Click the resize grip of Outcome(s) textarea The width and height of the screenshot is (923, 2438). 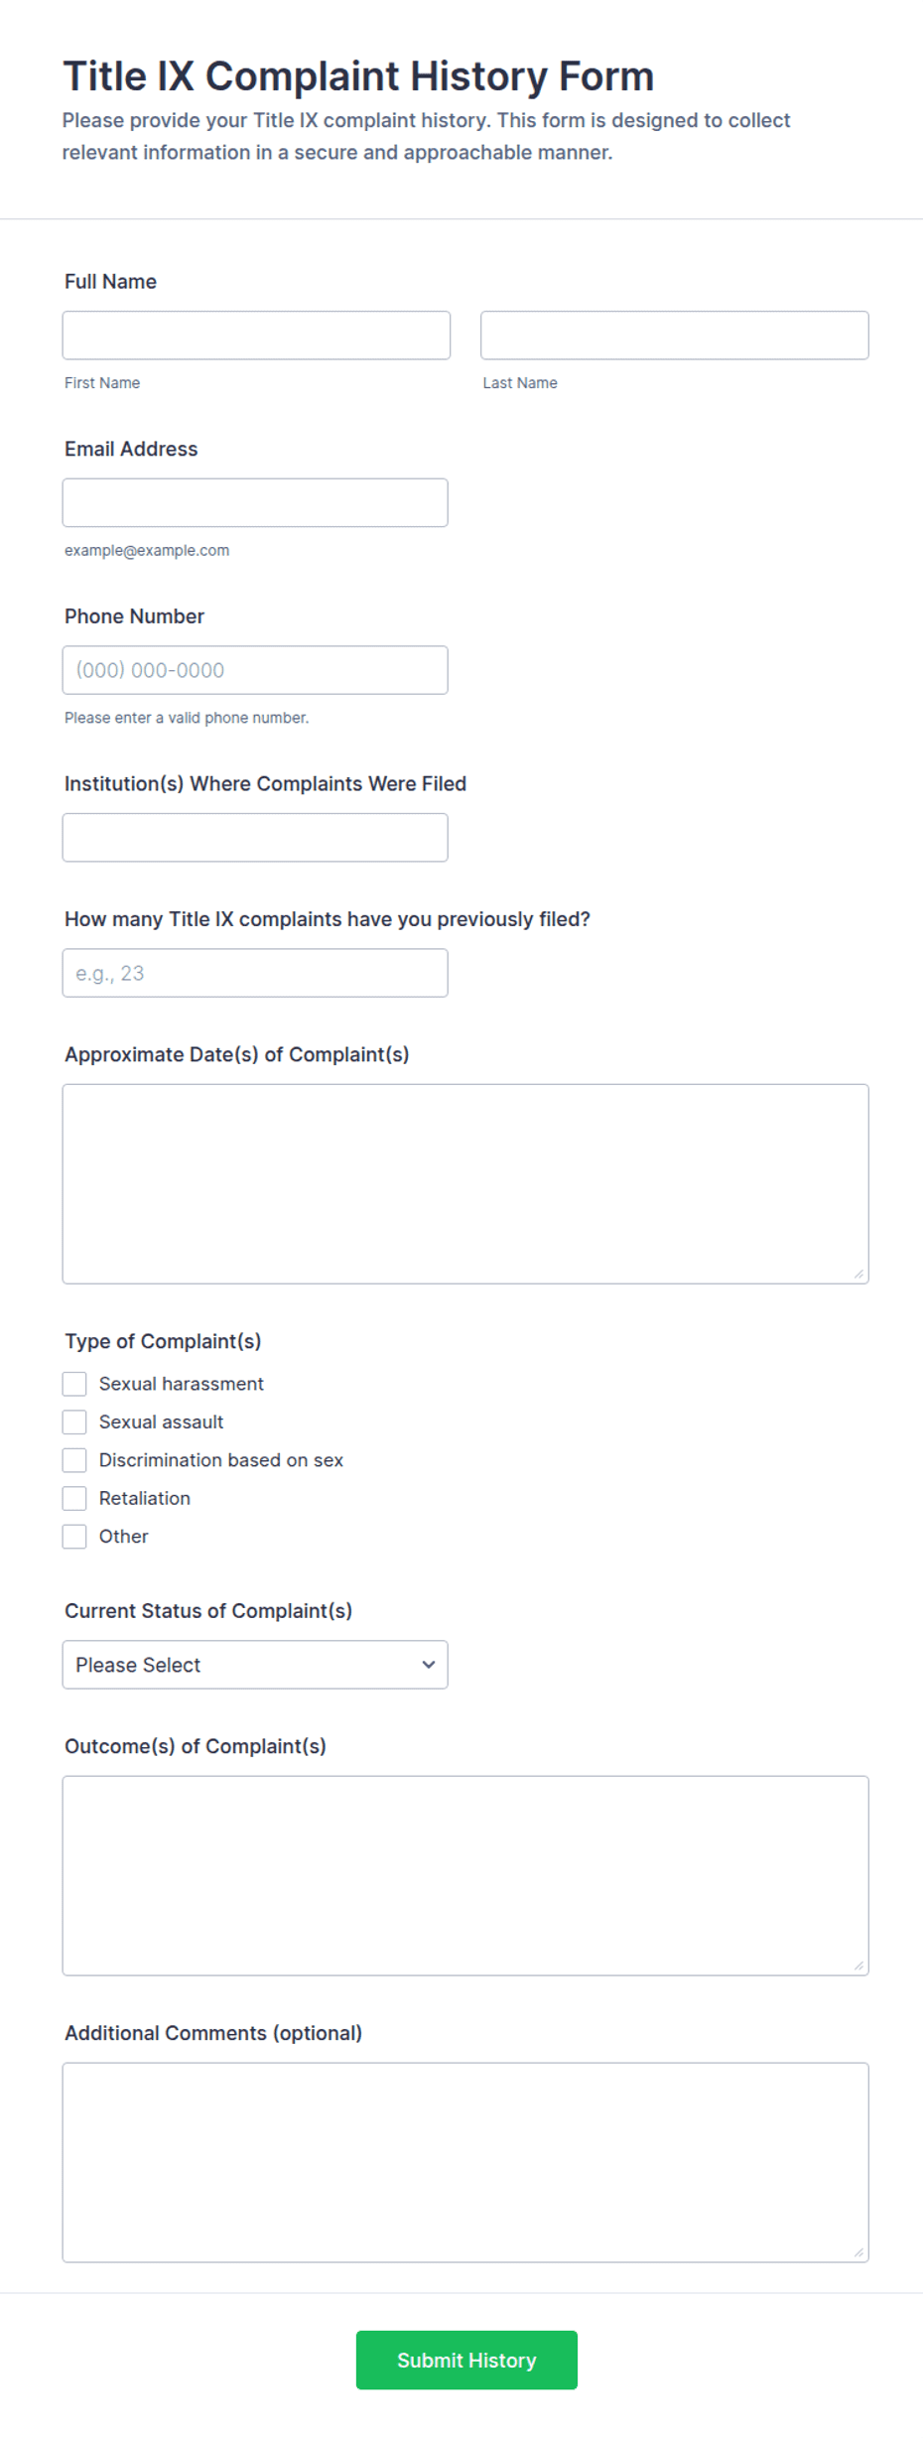click(858, 1965)
